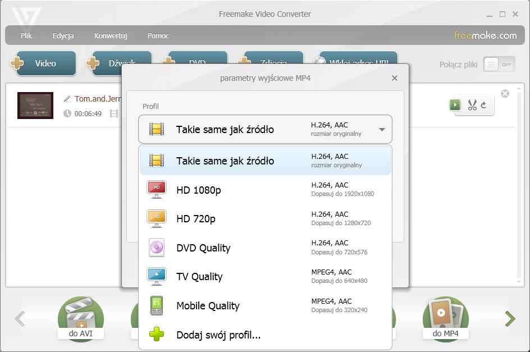
Task: Expand the Profil dropdown
Action: point(265,129)
